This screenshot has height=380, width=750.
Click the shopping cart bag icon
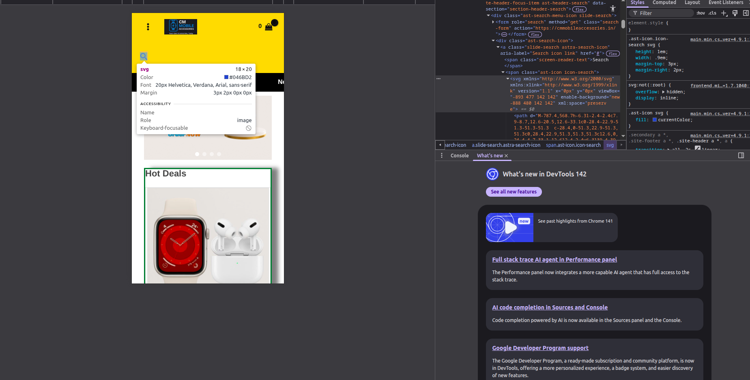click(x=269, y=27)
